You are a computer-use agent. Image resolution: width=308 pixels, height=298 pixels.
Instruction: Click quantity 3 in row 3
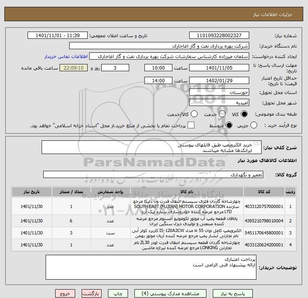tap(71, 233)
